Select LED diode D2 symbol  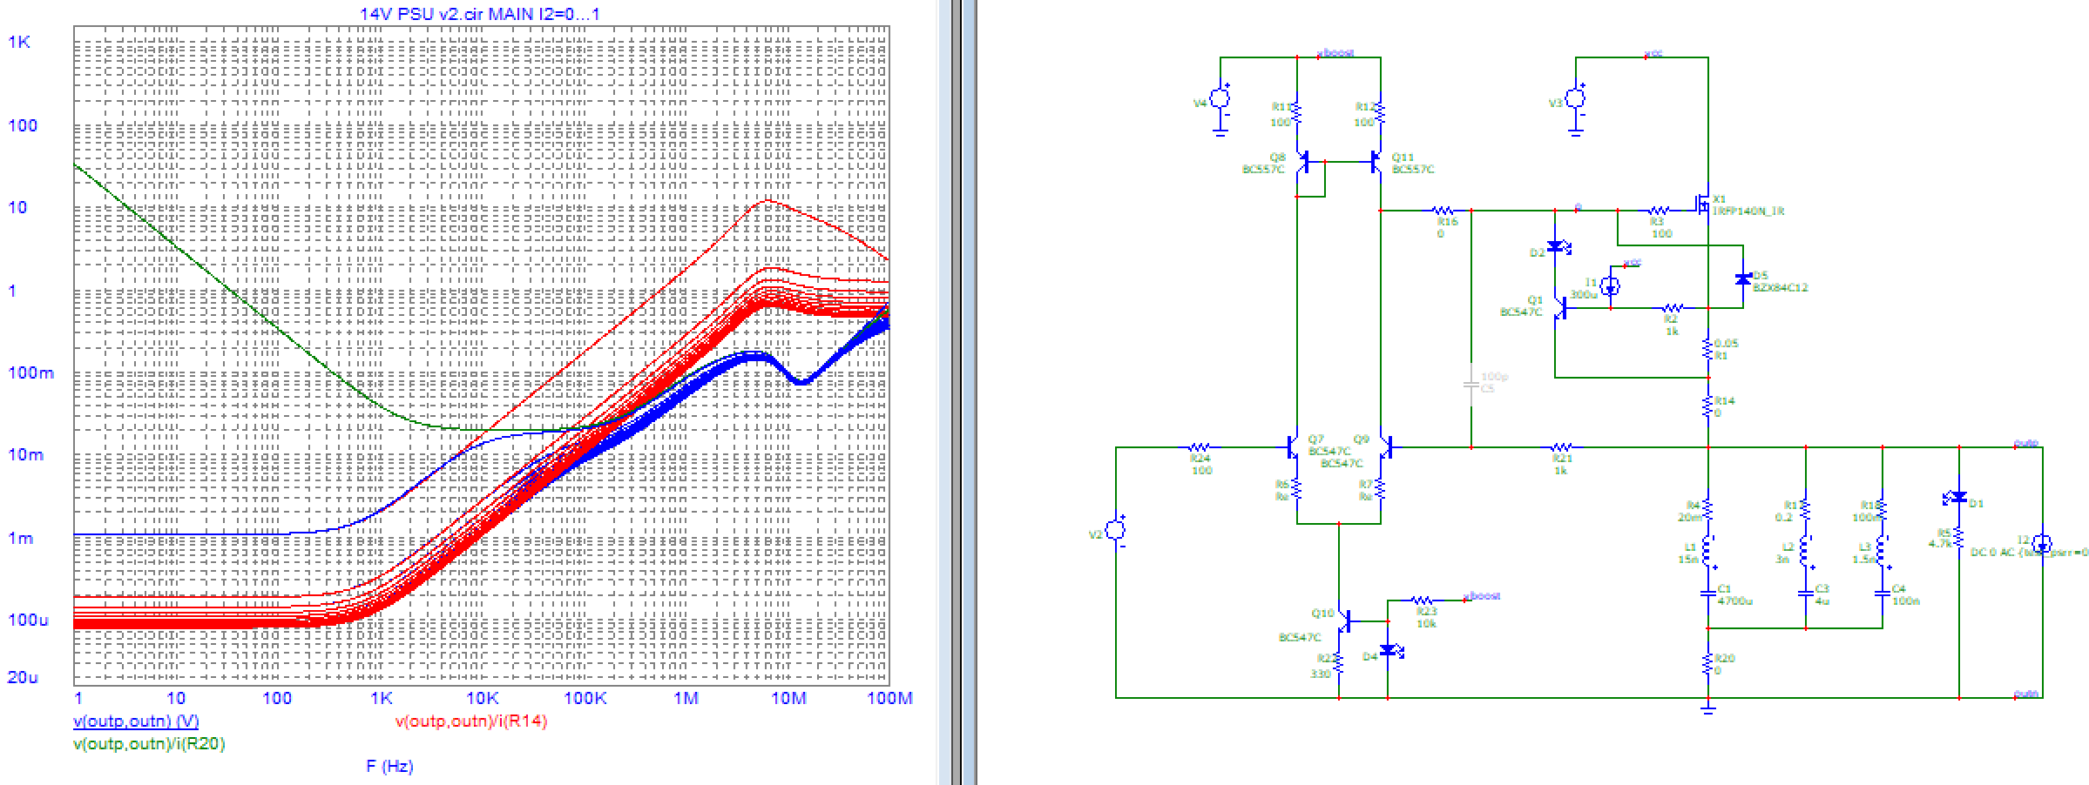[1557, 247]
